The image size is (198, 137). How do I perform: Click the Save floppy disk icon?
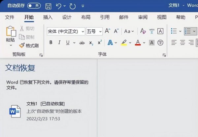tap(48, 6)
